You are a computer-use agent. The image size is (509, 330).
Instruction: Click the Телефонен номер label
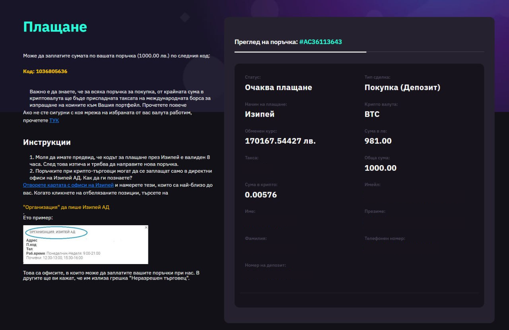[x=385, y=238]
